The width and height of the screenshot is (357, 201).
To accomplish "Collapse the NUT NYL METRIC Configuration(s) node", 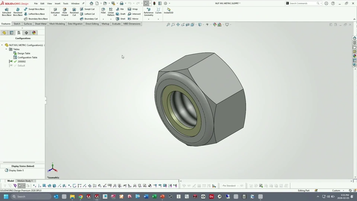I will click(x=2, y=45).
